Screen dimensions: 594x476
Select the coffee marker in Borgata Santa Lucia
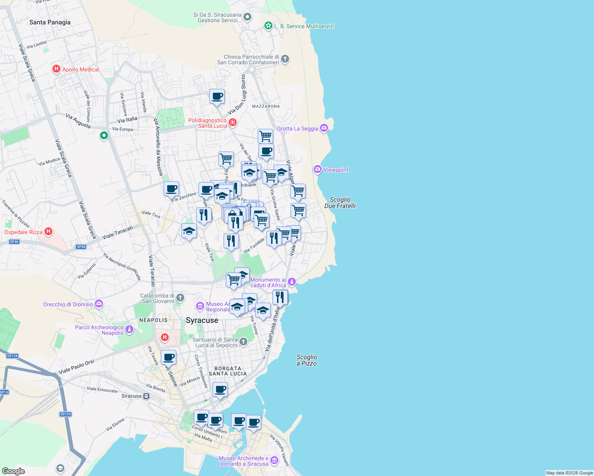(220, 389)
